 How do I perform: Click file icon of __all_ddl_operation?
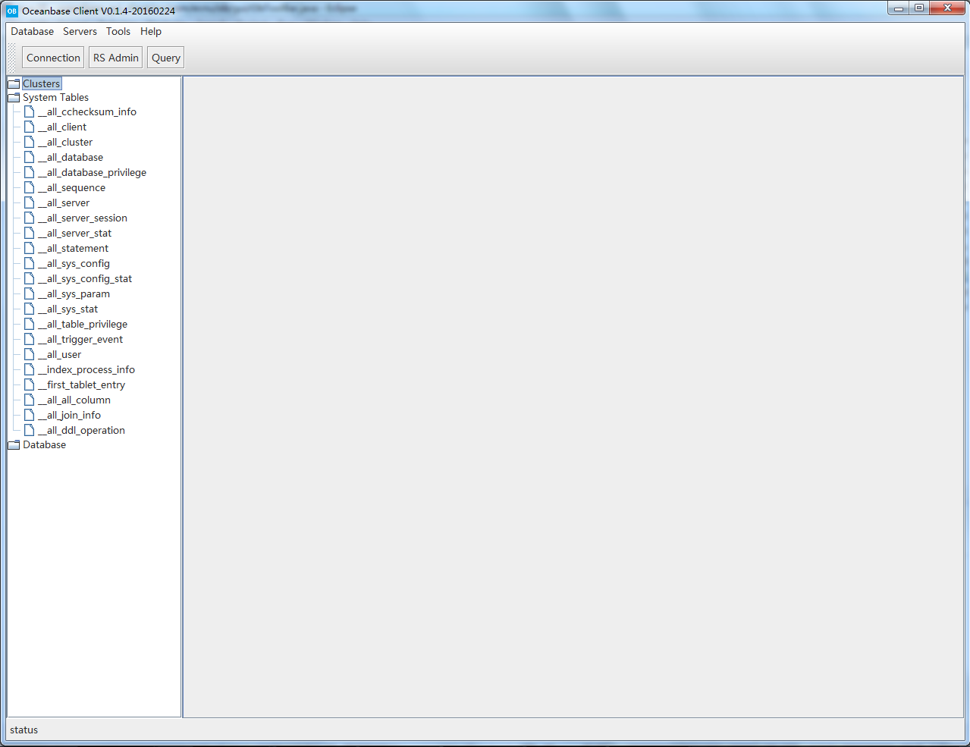coord(29,430)
